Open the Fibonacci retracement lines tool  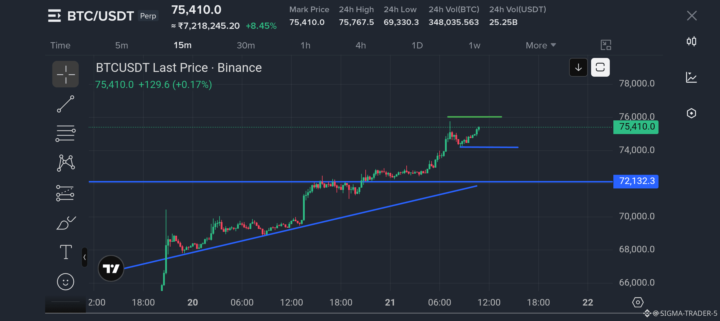pos(66,133)
